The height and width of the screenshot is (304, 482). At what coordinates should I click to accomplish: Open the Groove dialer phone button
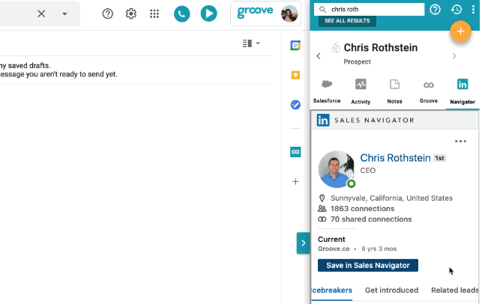tap(181, 13)
